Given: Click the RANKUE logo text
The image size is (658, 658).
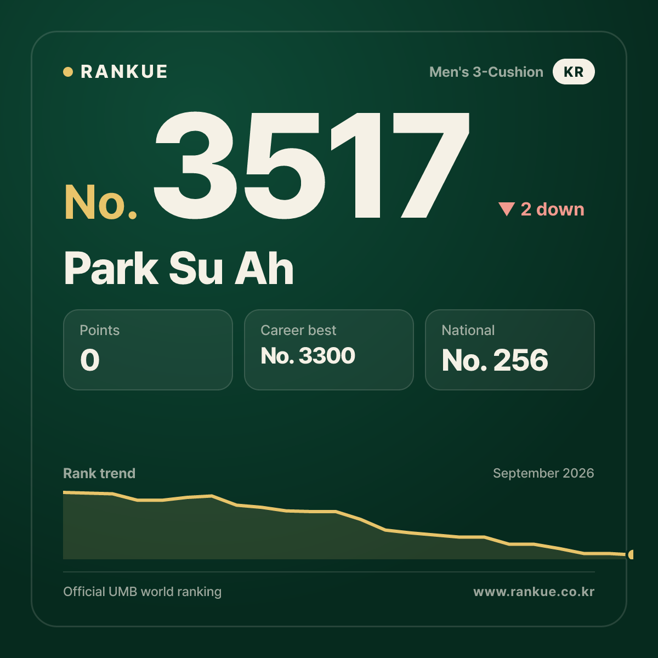Looking at the screenshot, I should pyautogui.click(x=124, y=72).
